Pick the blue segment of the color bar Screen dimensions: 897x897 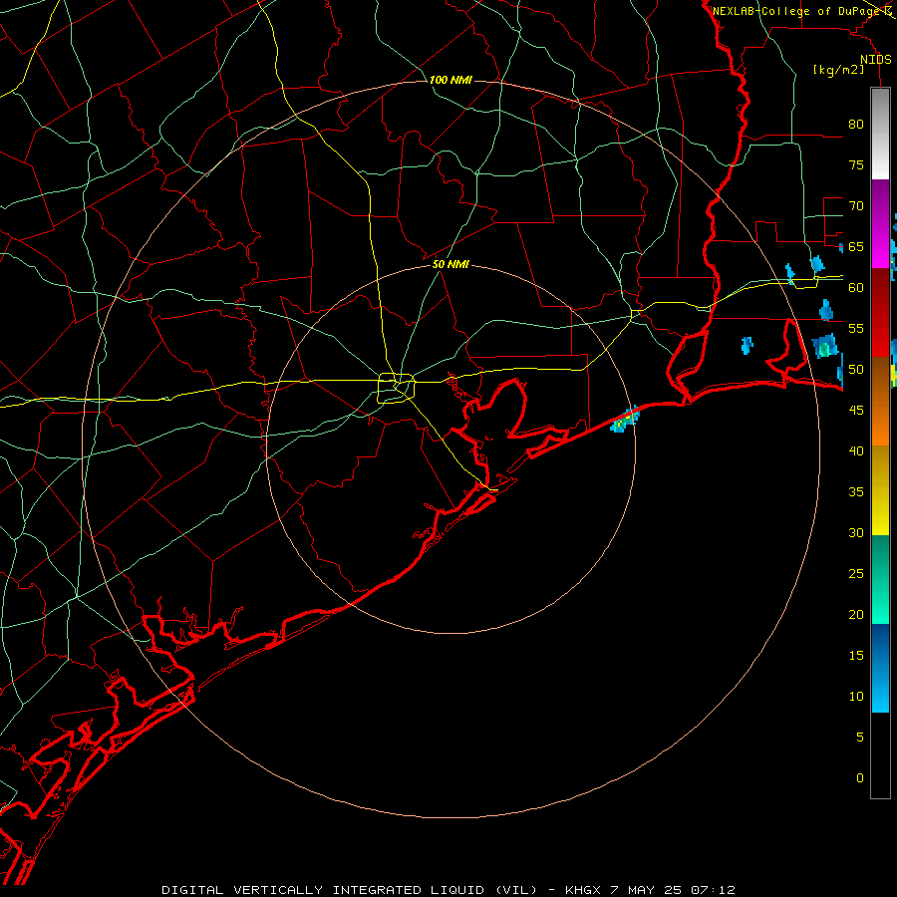(x=880, y=668)
